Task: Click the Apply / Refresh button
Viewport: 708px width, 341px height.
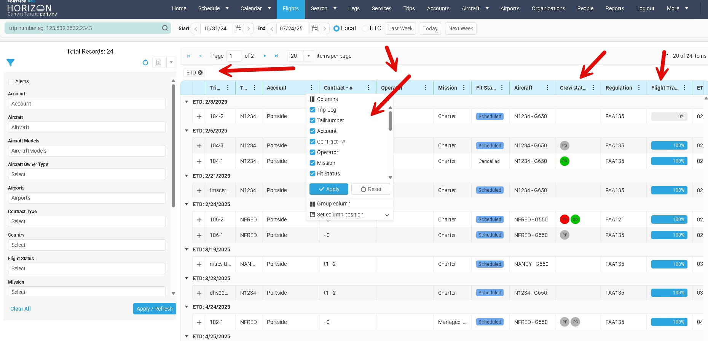Action: [x=155, y=309]
